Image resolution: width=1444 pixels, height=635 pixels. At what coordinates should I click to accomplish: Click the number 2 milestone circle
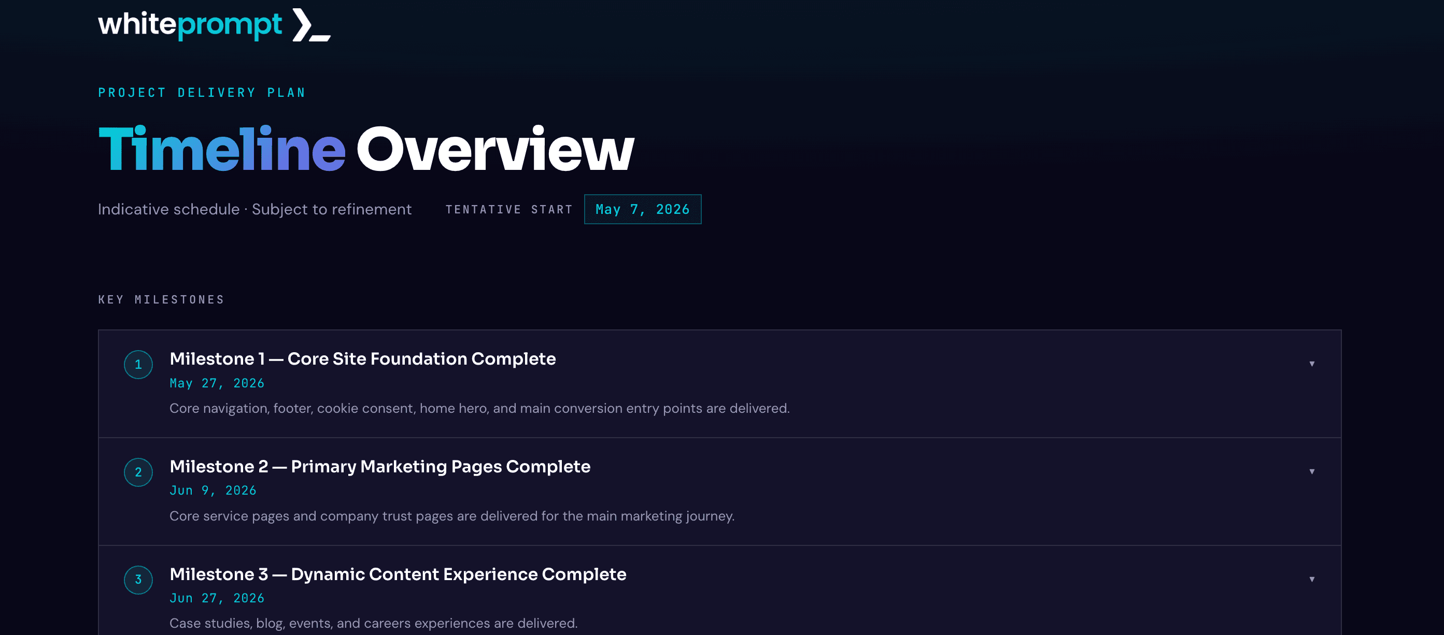138,472
